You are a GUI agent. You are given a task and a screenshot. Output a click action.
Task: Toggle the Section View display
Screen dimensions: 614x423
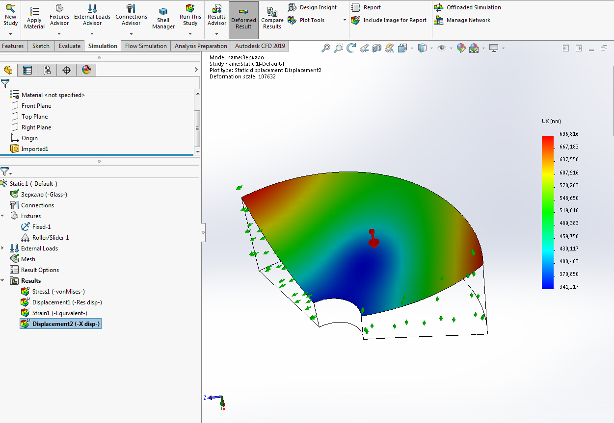pos(376,48)
